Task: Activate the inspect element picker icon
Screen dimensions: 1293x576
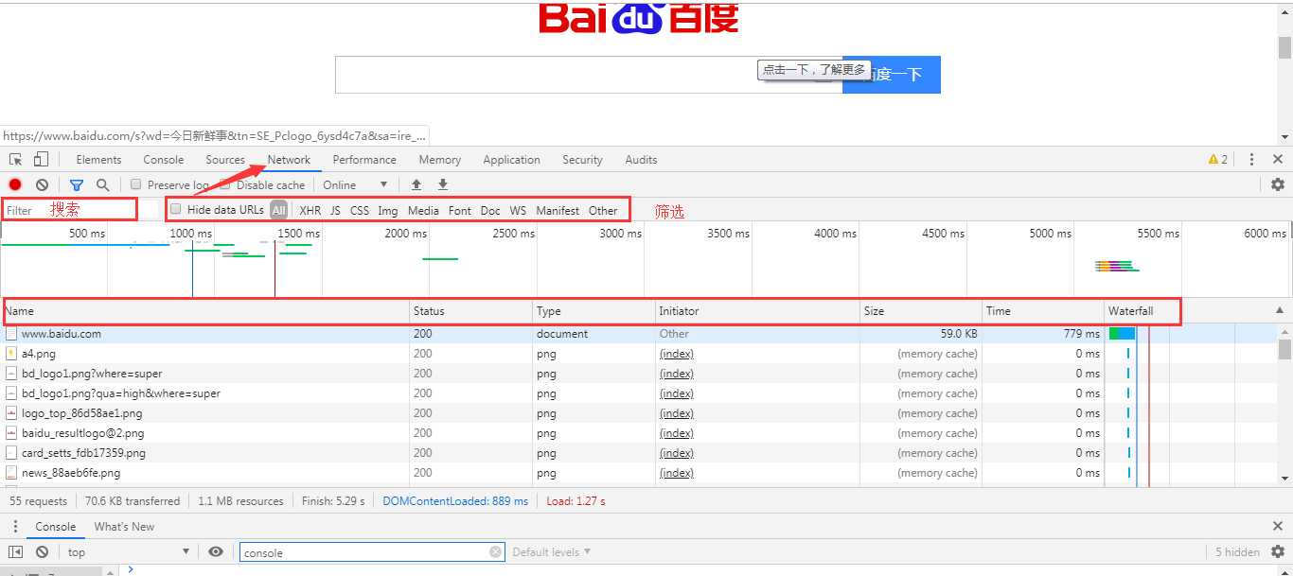Action: click(16, 159)
